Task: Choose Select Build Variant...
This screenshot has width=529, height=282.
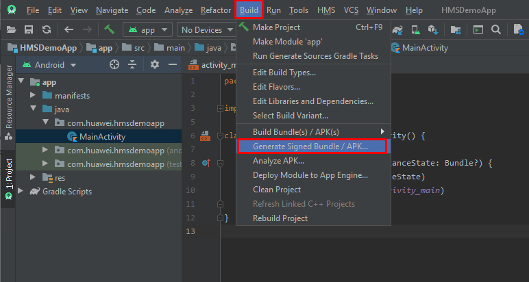Action: pos(313,116)
